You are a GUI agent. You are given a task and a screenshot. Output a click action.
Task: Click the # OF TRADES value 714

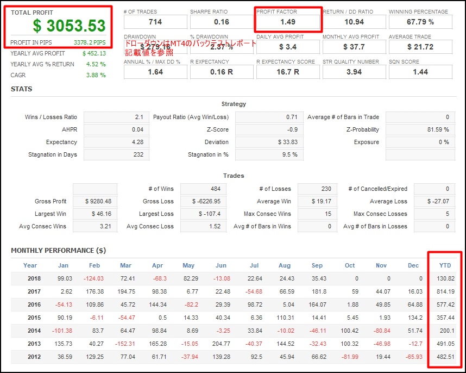155,22
